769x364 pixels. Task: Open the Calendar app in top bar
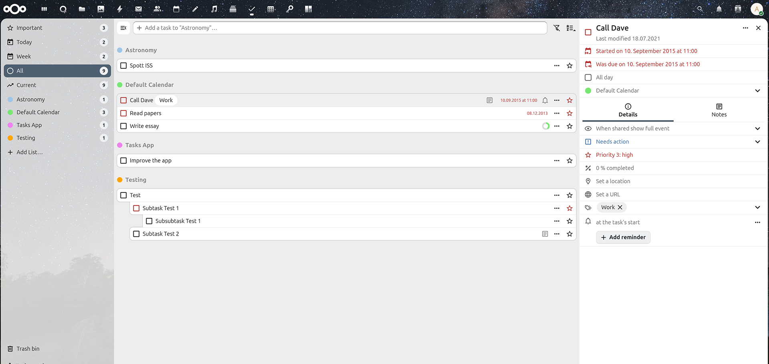176,9
